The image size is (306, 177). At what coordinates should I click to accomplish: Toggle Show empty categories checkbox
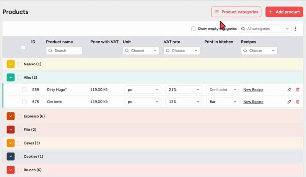click(x=193, y=29)
